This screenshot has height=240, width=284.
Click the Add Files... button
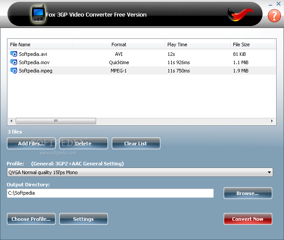31,144
